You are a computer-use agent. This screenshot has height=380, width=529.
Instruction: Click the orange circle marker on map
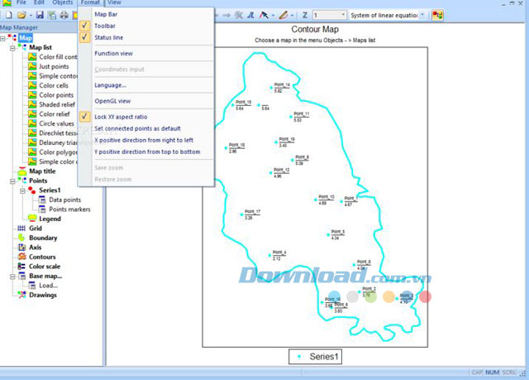pos(388,296)
